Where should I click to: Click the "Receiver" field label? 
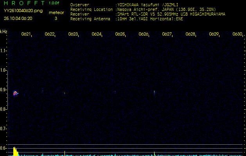click(x=80, y=14)
